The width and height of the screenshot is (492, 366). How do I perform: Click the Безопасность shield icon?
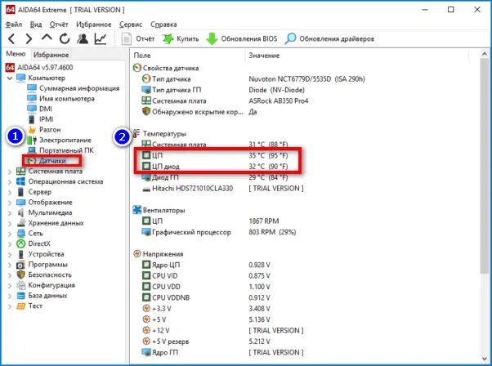[20, 274]
